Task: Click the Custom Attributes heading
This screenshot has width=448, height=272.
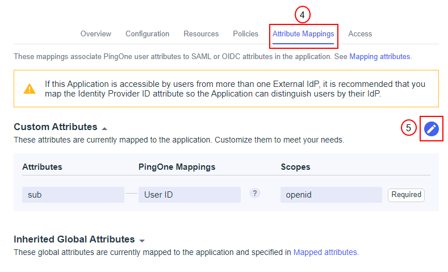Action: pyautogui.click(x=56, y=127)
